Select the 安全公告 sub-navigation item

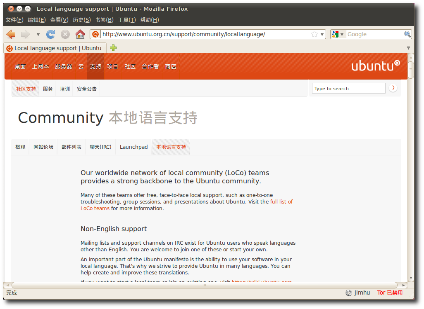[86, 89]
